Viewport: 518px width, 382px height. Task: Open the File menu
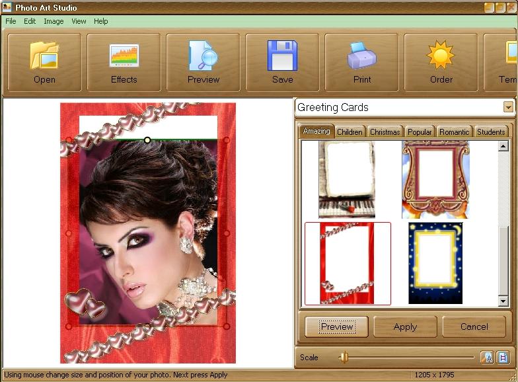coord(11,21)
